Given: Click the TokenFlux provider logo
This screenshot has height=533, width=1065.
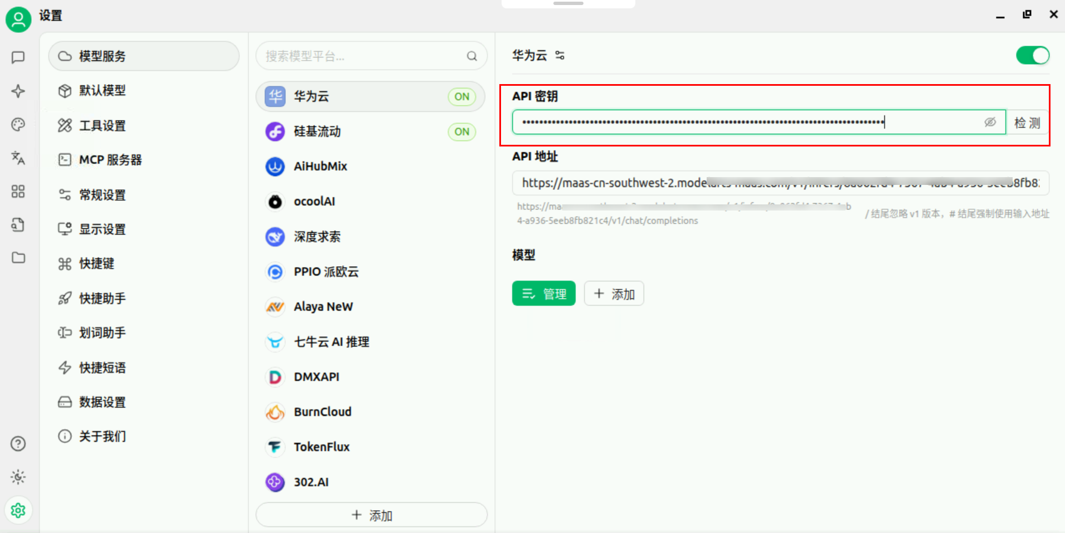Looking at the screenshot, I should click(x=275, y=447).
